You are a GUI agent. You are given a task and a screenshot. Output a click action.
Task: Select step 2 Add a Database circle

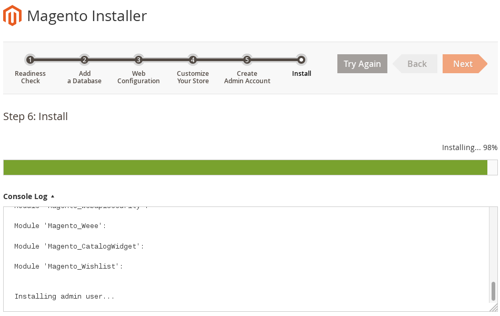coord(84,60)
